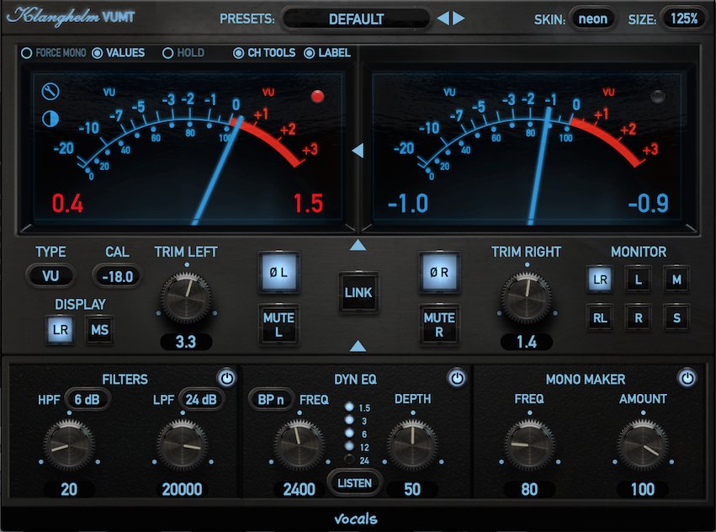This screenshot has height=532, width=716.
Task: Enable the Force Mono option
Action: pyautogui.click(x=53, y=53)
